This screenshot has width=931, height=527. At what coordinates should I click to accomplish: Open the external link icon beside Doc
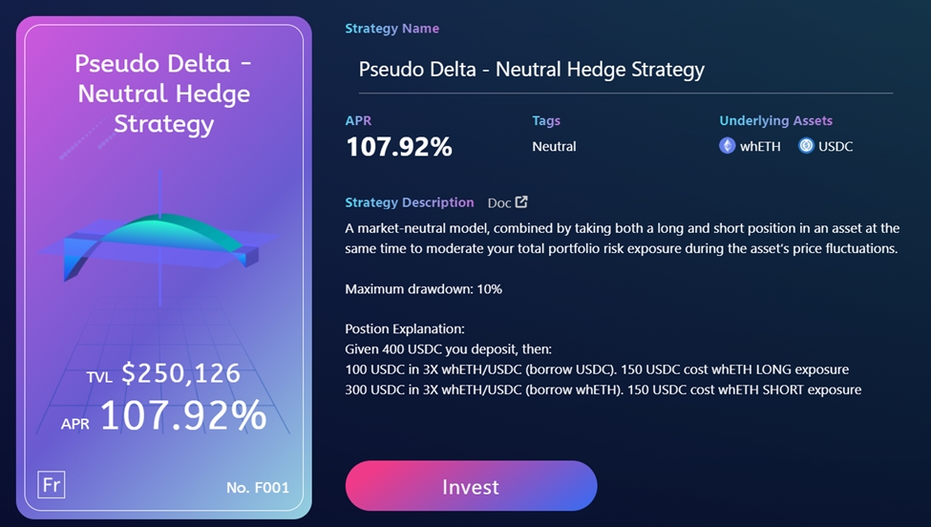tap(521, 202)
